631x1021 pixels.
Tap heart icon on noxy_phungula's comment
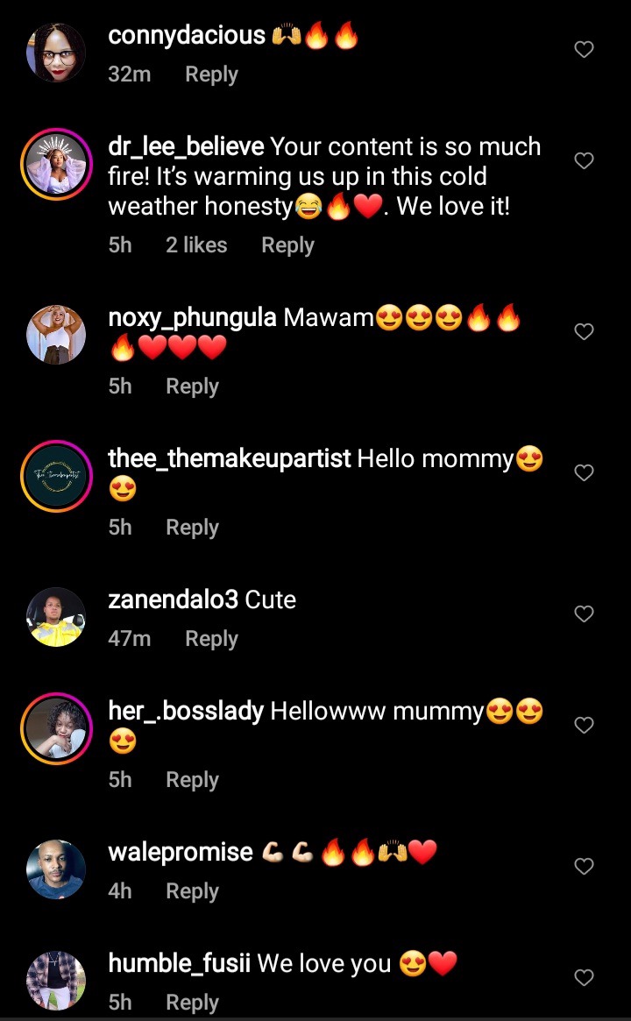click(585, 331)
